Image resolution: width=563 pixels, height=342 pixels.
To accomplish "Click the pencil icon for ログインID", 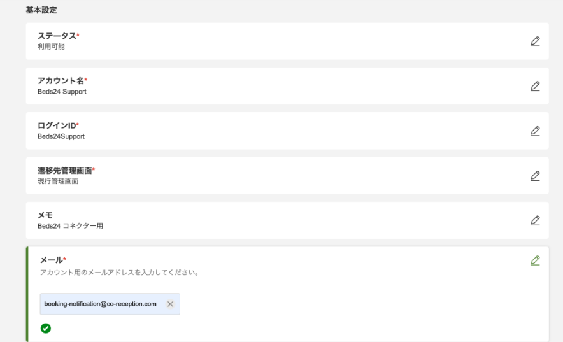I will (535, 131).
